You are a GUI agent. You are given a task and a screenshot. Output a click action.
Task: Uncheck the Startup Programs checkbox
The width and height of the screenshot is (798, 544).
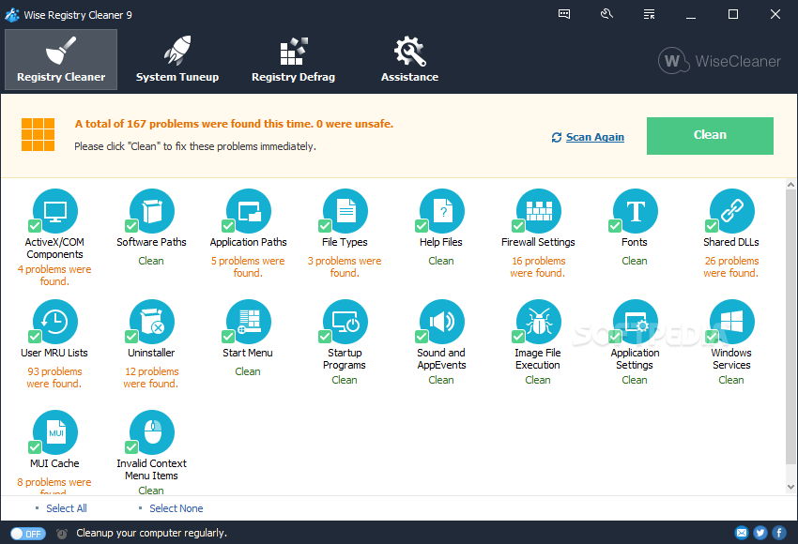pyautogui.click(x=325, y=337)
